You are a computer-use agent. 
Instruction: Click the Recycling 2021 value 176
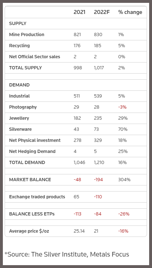coord(77,46)
